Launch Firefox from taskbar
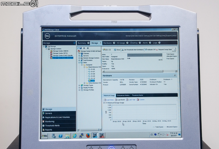219x149 pixels. pos(88,135)
